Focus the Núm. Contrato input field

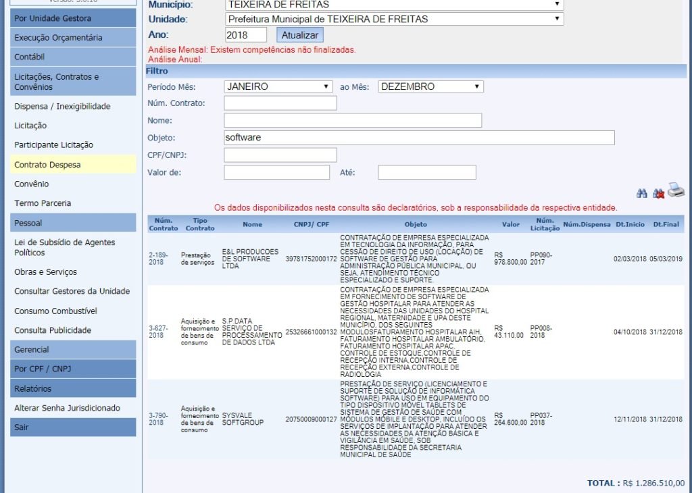click(280, 103)
